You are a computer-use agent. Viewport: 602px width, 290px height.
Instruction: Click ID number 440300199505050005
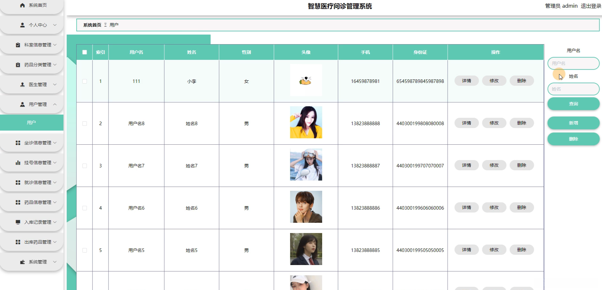pos(420,250)
